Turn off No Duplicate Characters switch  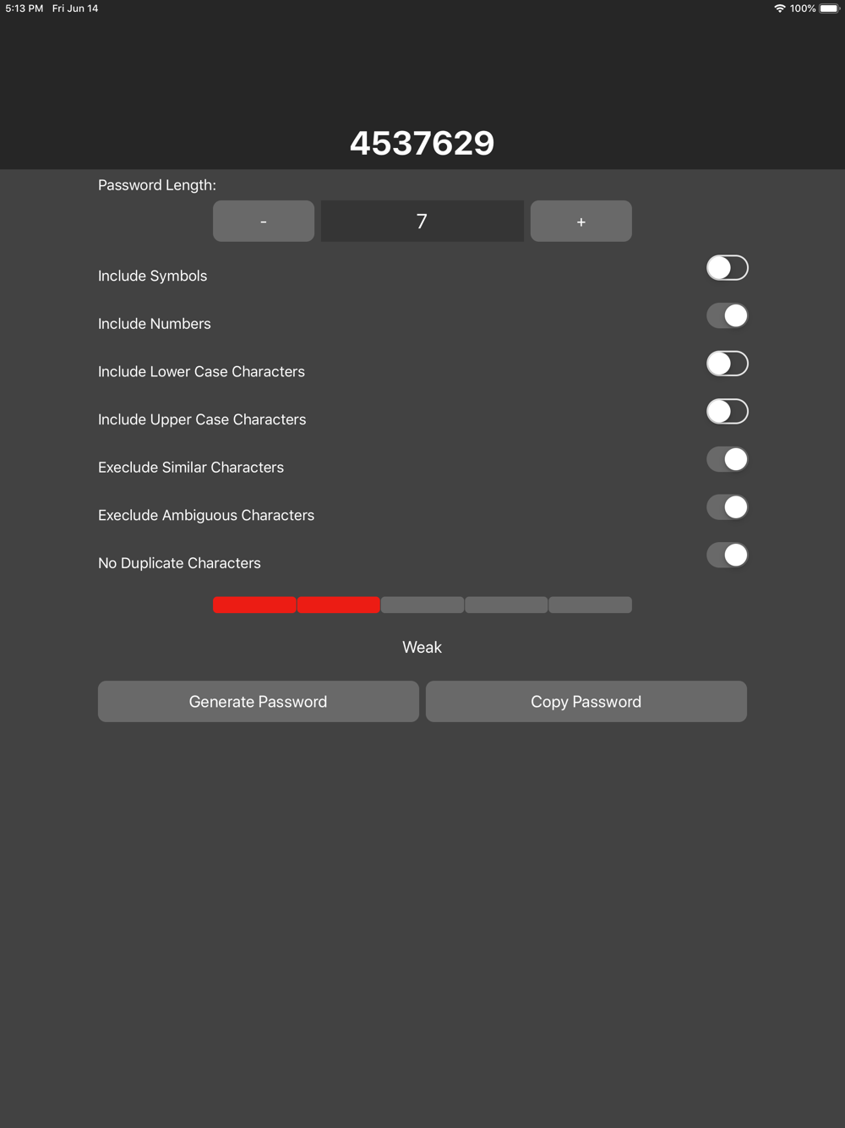728,556
